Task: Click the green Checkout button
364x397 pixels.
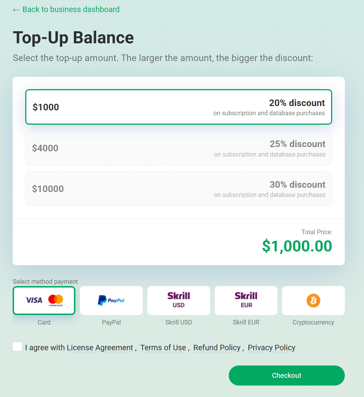Action: click(287, 376)
